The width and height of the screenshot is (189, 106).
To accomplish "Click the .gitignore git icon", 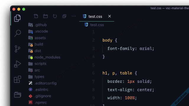I will click(30, 96).
